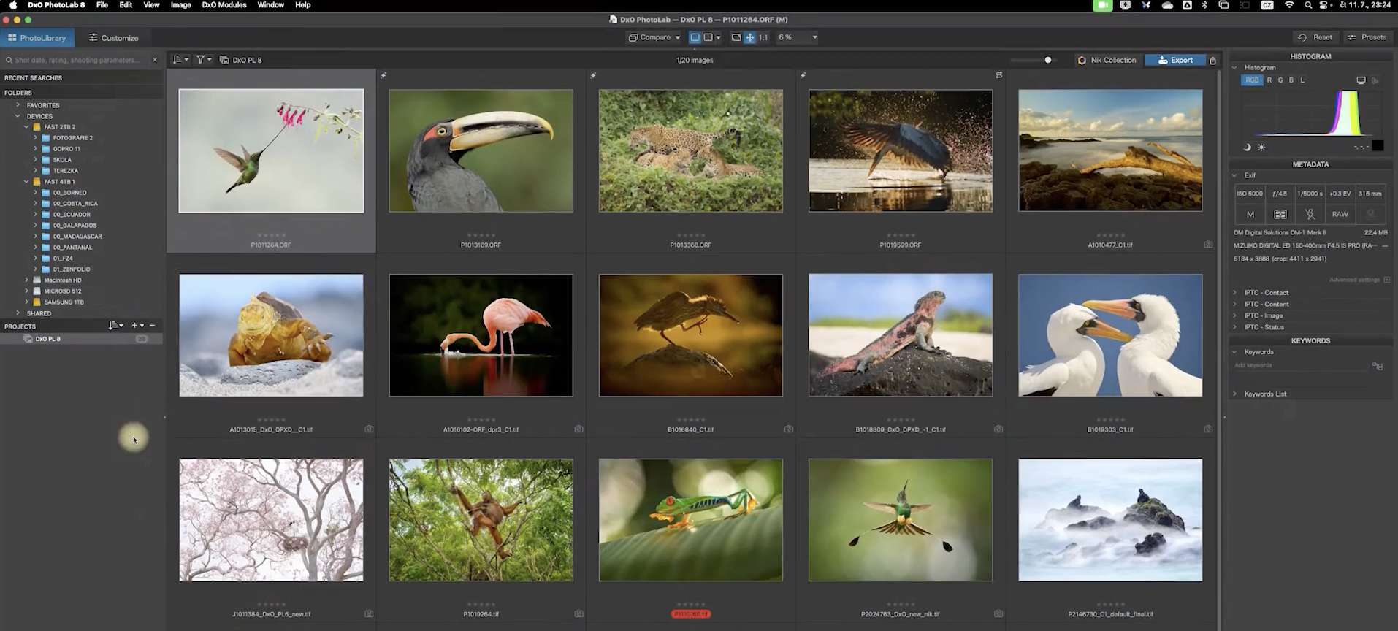
Task: Expand the 00_GALAPAGOS folder
Action: (x=35, y=226)
